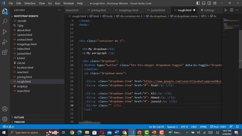Open notifications bell in status bar

(237, 127)
